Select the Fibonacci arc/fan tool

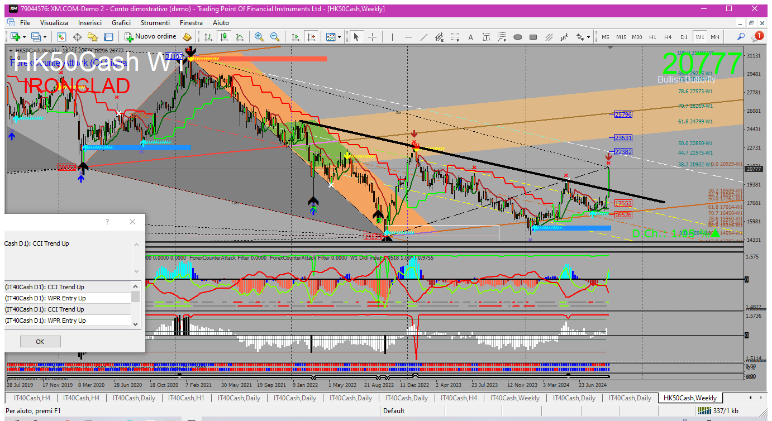point(502,37)
